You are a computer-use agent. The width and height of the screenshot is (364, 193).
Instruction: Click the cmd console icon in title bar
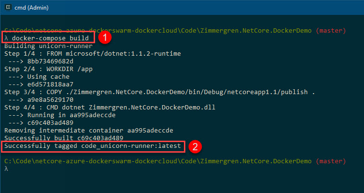(8, 7)
